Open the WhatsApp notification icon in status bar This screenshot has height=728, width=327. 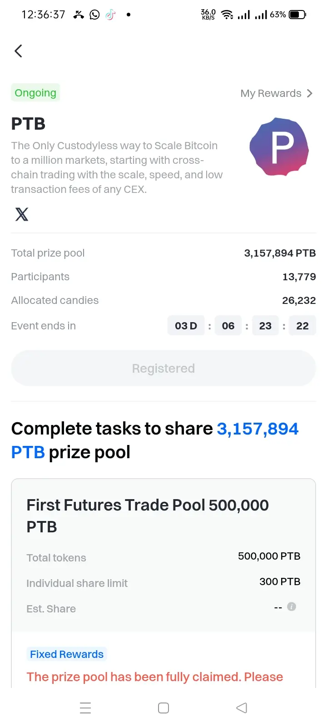(x=94, y=15)
